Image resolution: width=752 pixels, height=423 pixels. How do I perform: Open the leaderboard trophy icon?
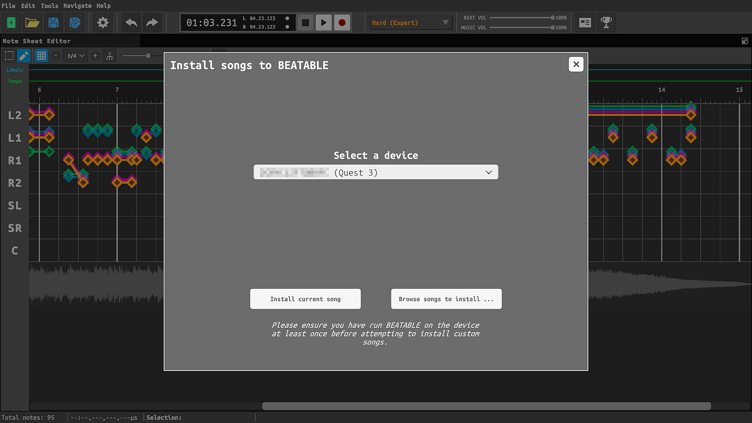(606, 23)
